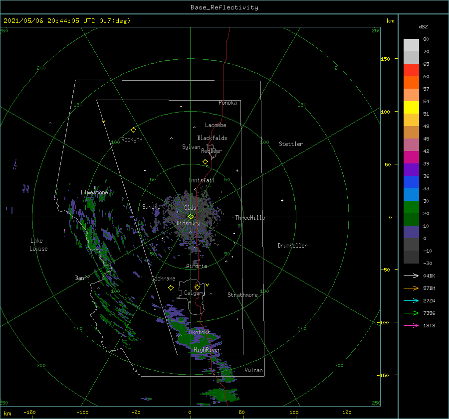Select the red 65 dBZ color swatch
Screen dimensions: 449x419
[x=411, y=70]
